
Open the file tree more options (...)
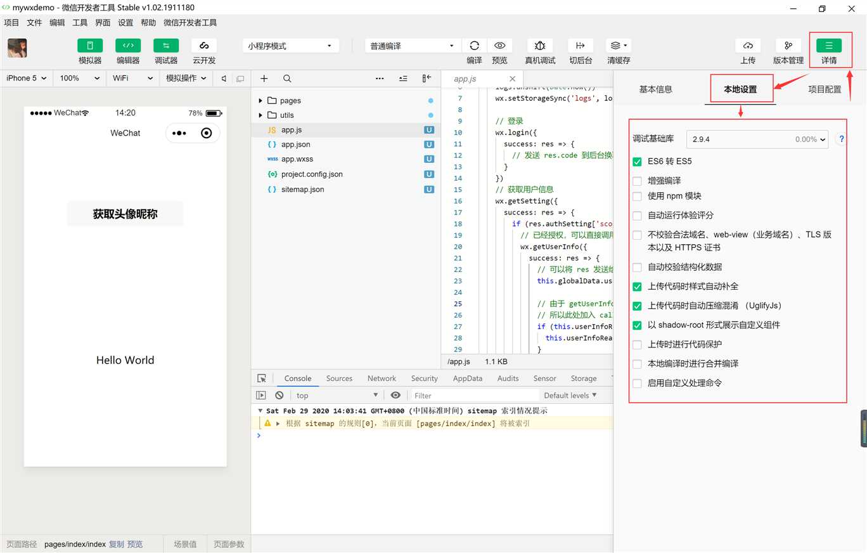(x=380, y=79)
